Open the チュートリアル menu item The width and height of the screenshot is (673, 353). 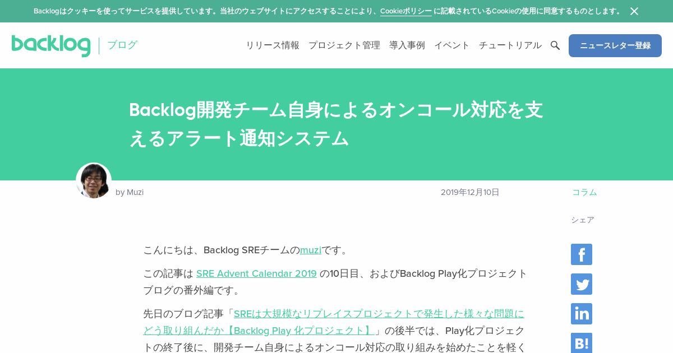coord(510,45)
